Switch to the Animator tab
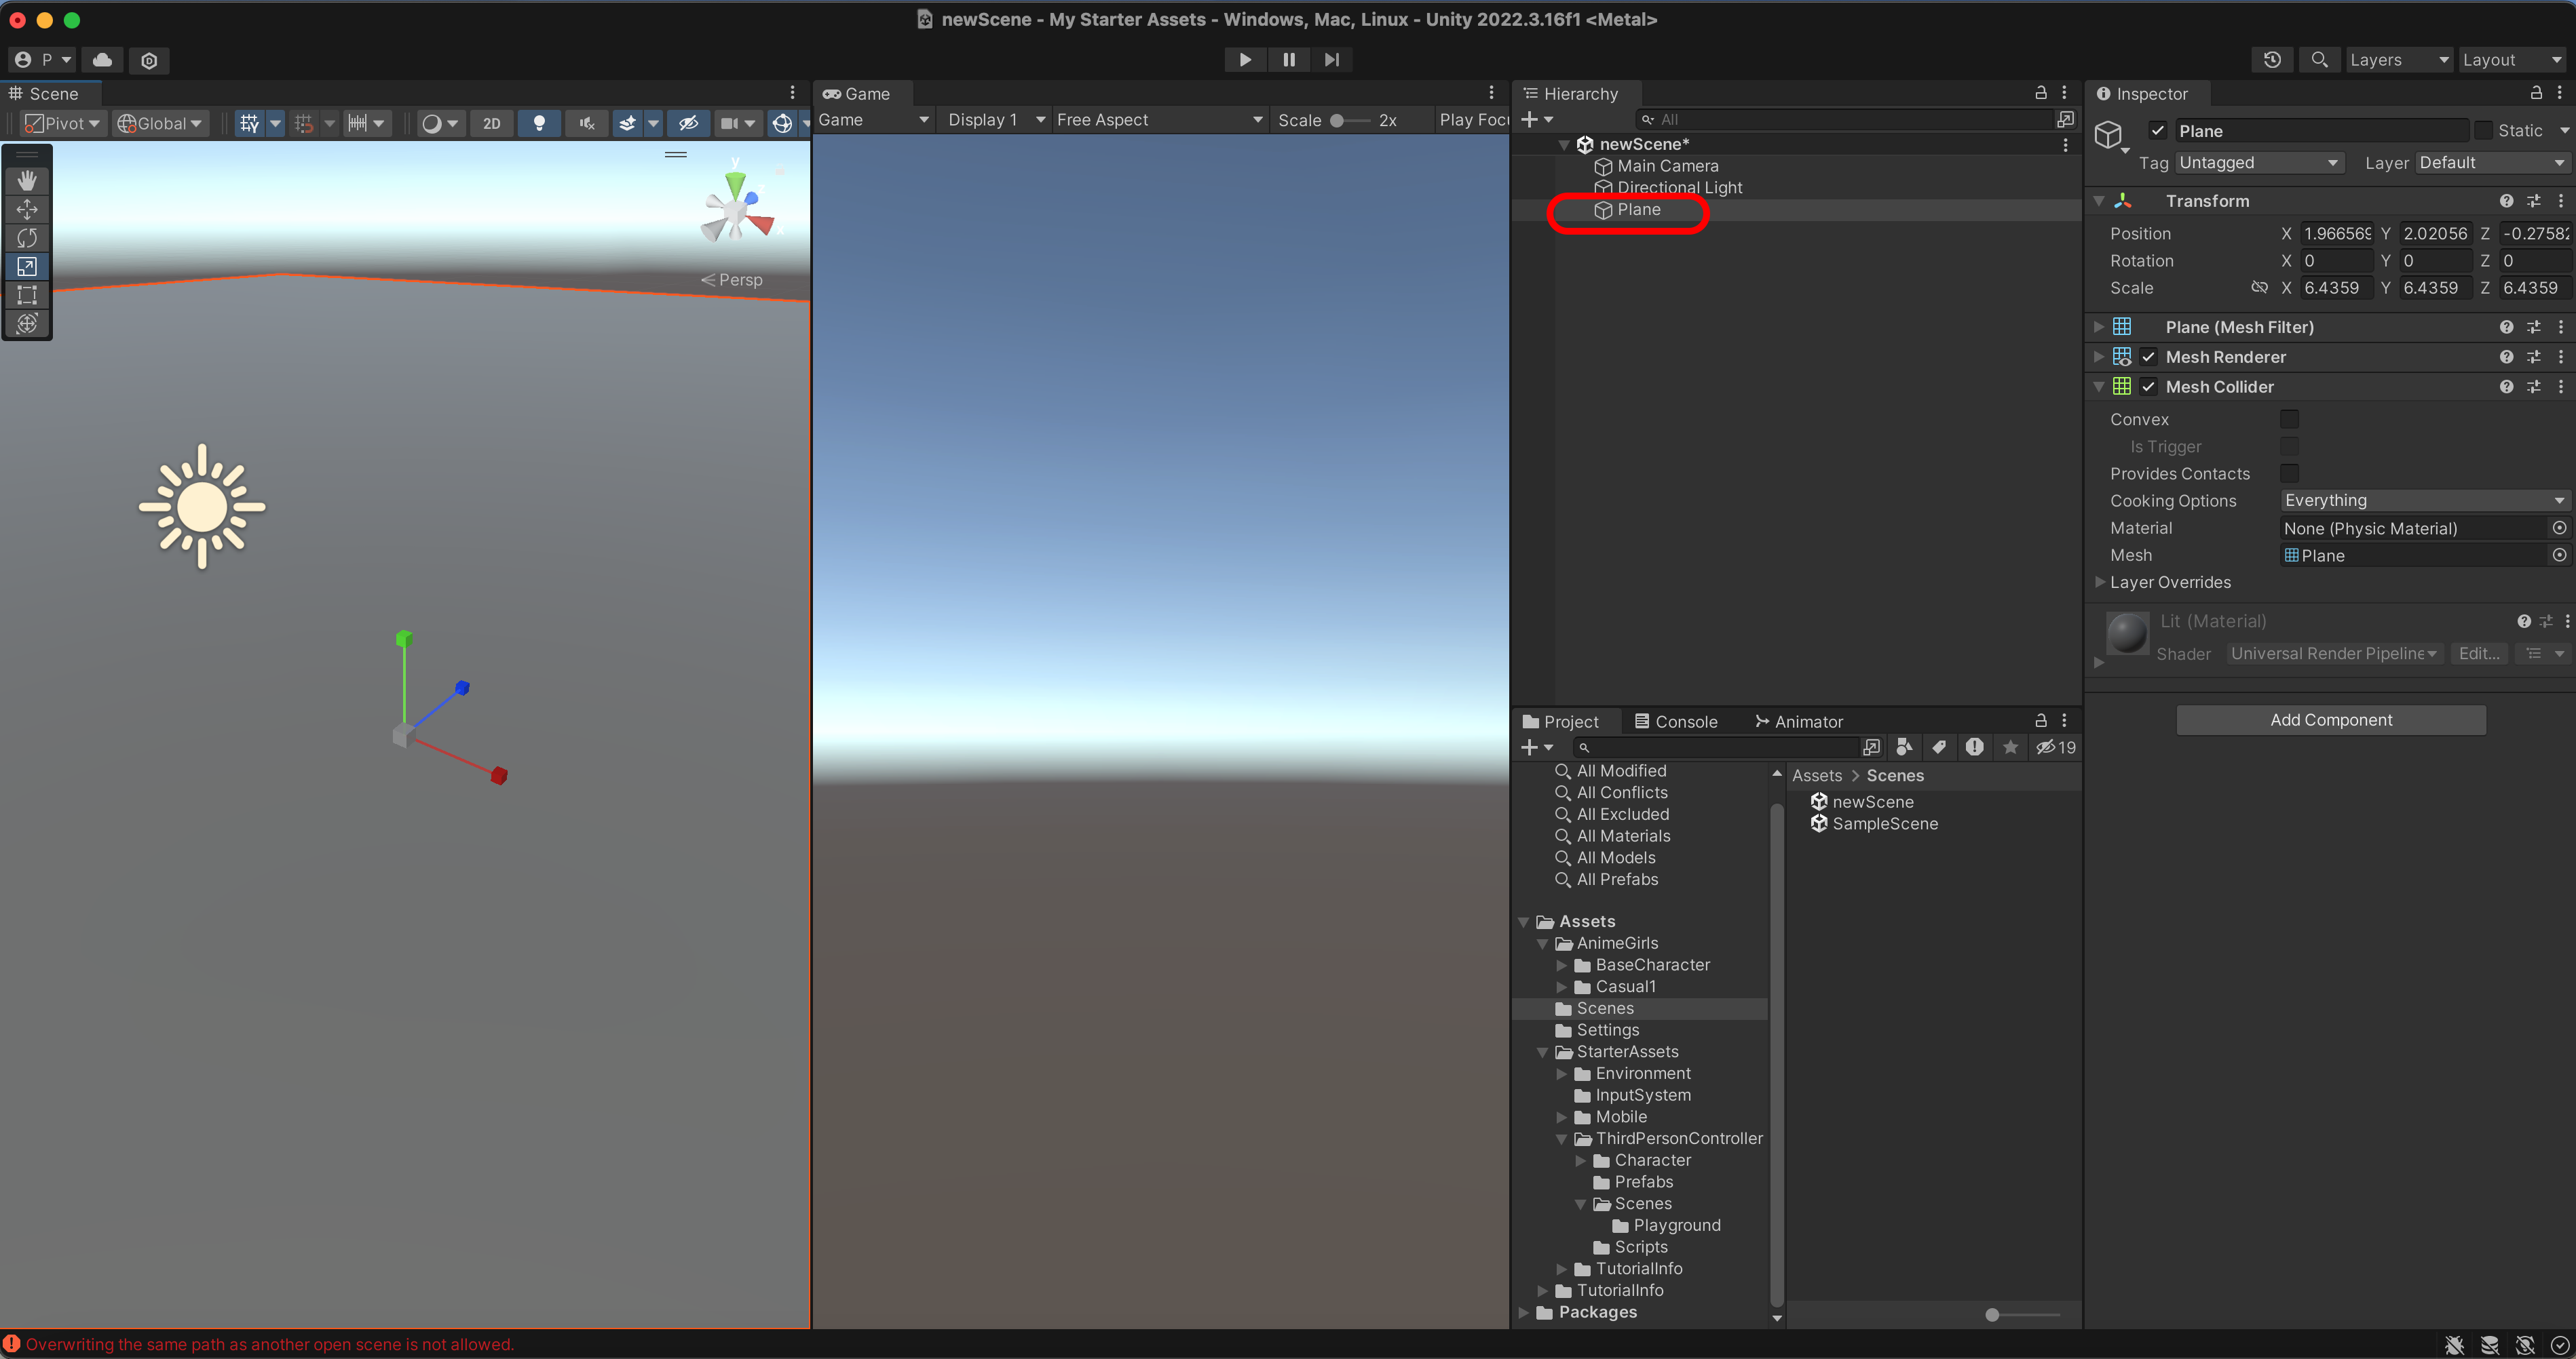The height and width of the screenshot is (1359, 2576). [x=1798, y=722]
